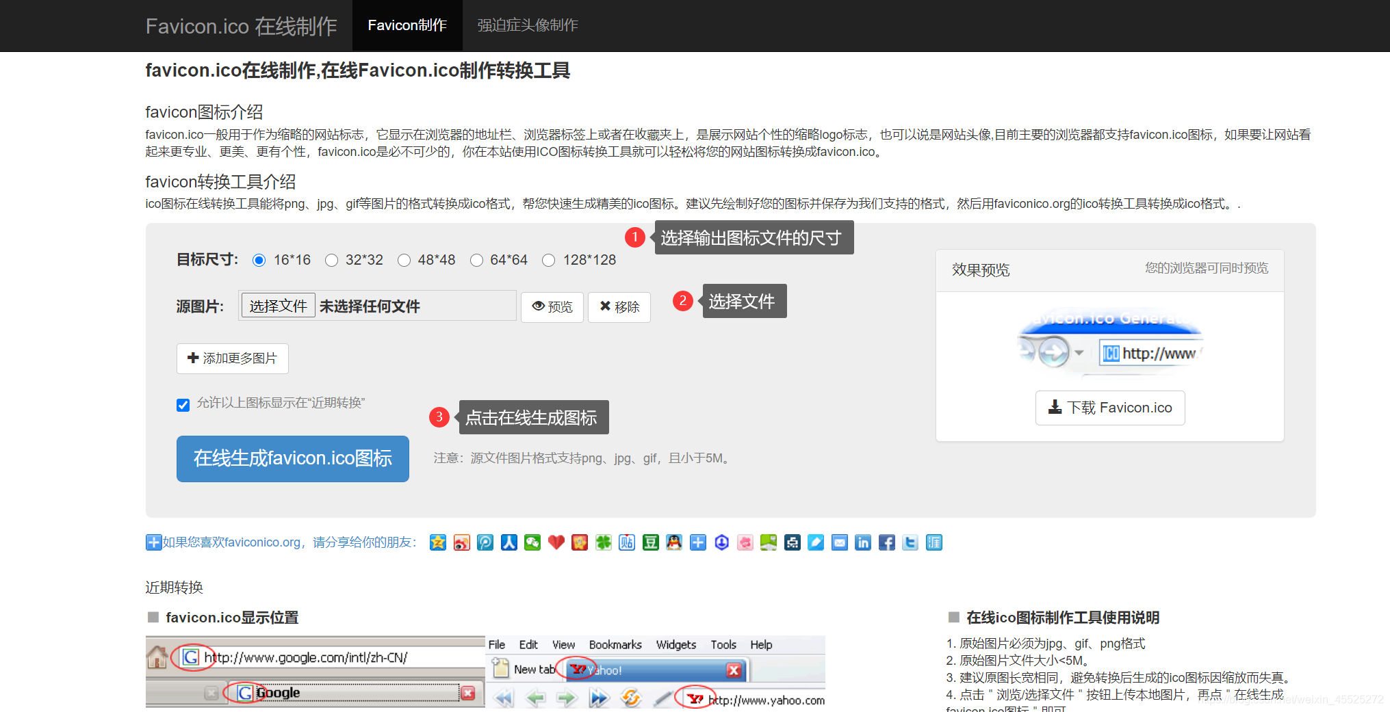Screen dimensions: 1390x712
Task: Click 选择文件 to pick source image
Action: (x=278, y=306)
